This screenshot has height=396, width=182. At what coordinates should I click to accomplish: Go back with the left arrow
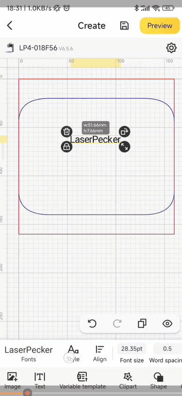click(x=10, y=26)
